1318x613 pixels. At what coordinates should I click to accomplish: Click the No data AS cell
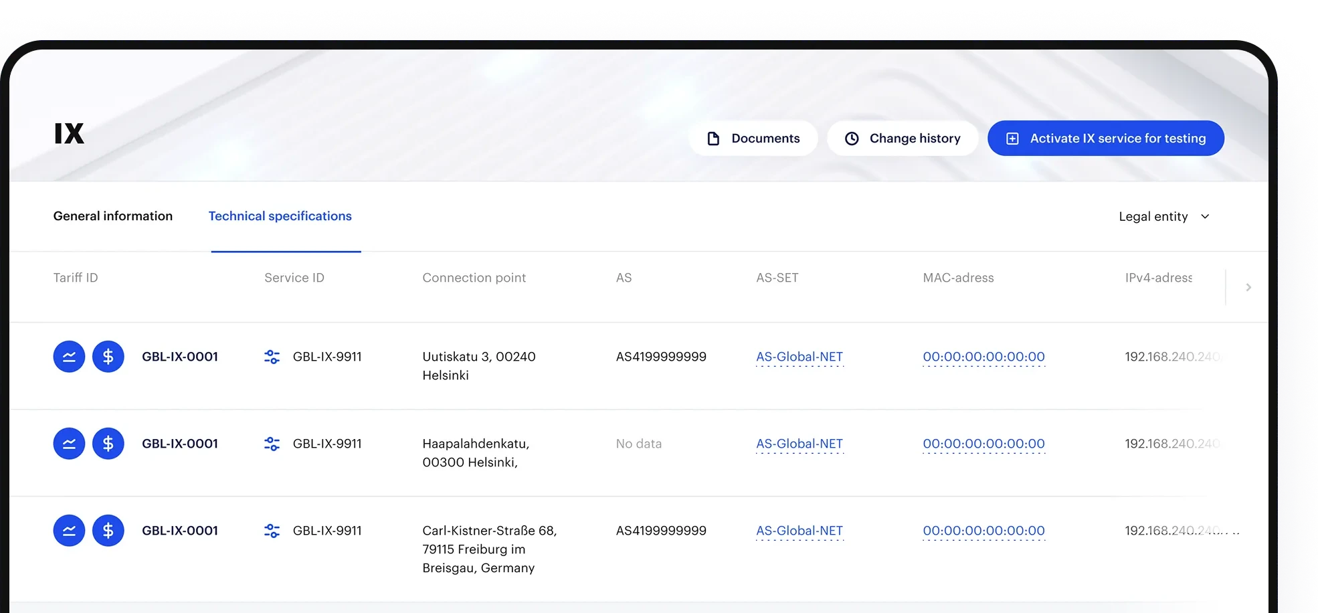pyautogui.click(x=639, y=444)
